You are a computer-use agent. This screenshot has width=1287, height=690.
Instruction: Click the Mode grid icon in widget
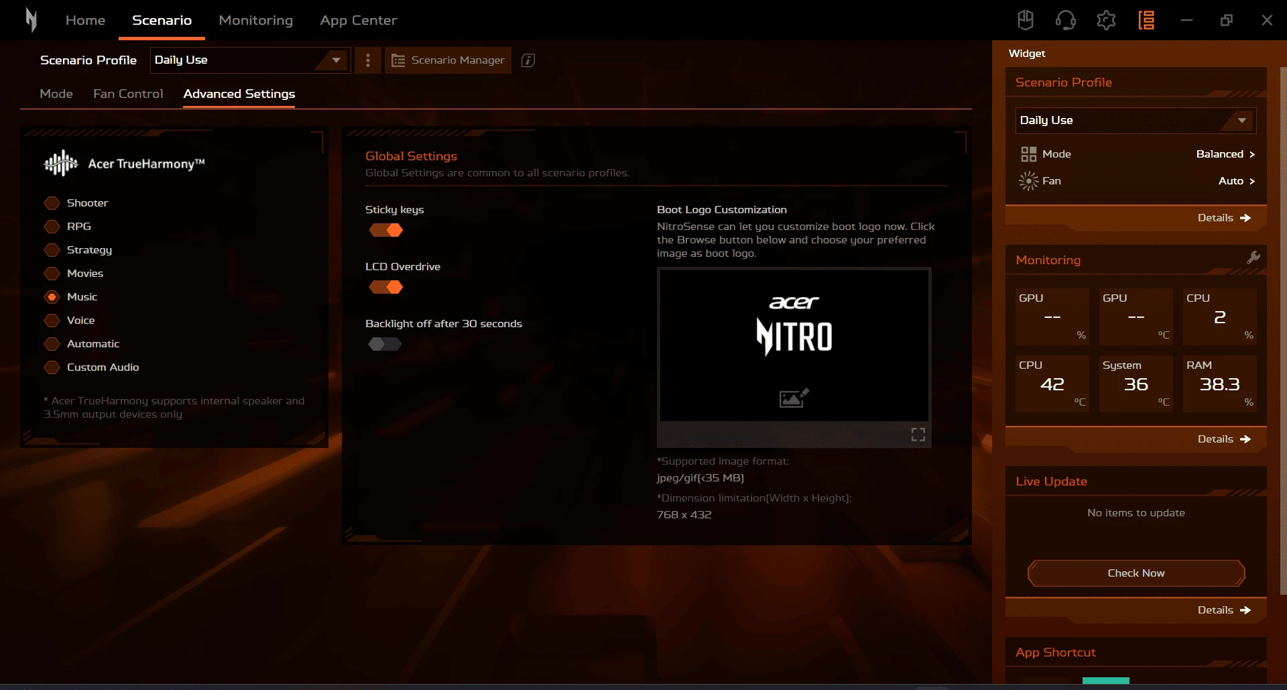[x=1028, y=154]
